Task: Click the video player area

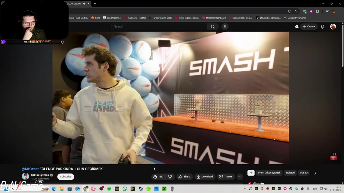Action: click(x=171, y=98)
